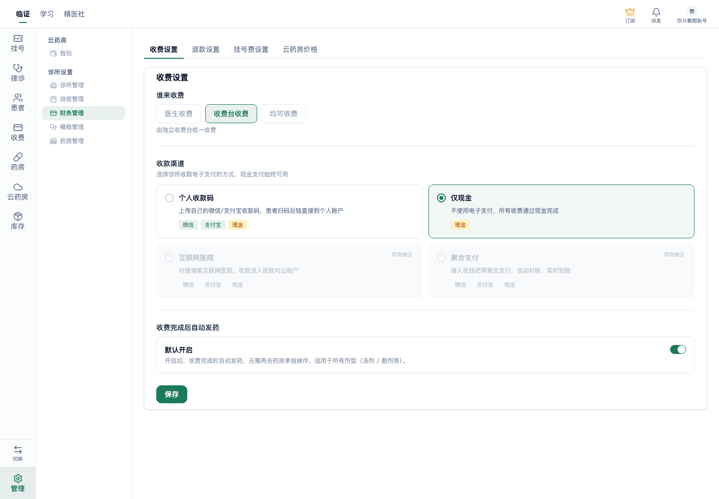Select the disabled 互联网医院 radio option
The image size is (719, 499).
tap(169, 258)
